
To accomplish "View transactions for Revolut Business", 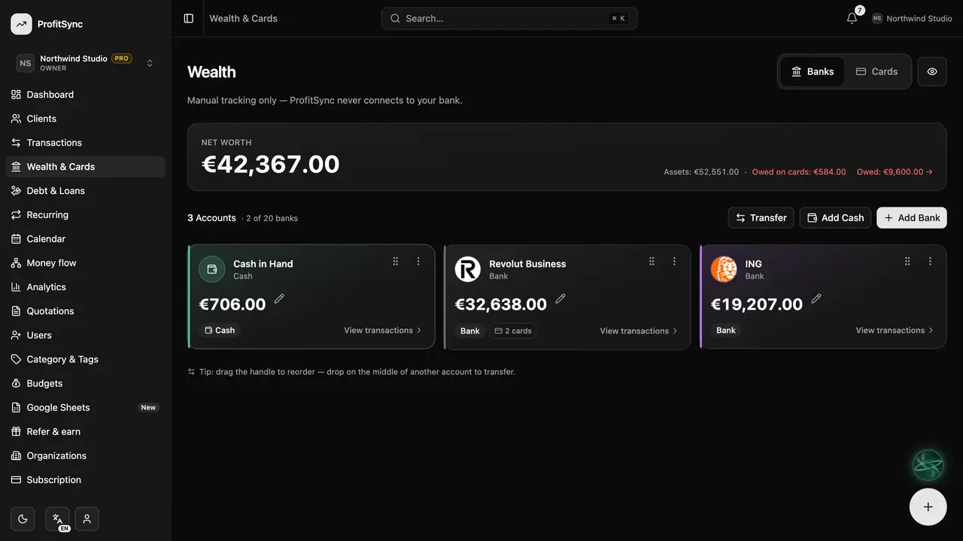I will pyautogui.click(x=639, y=331).
